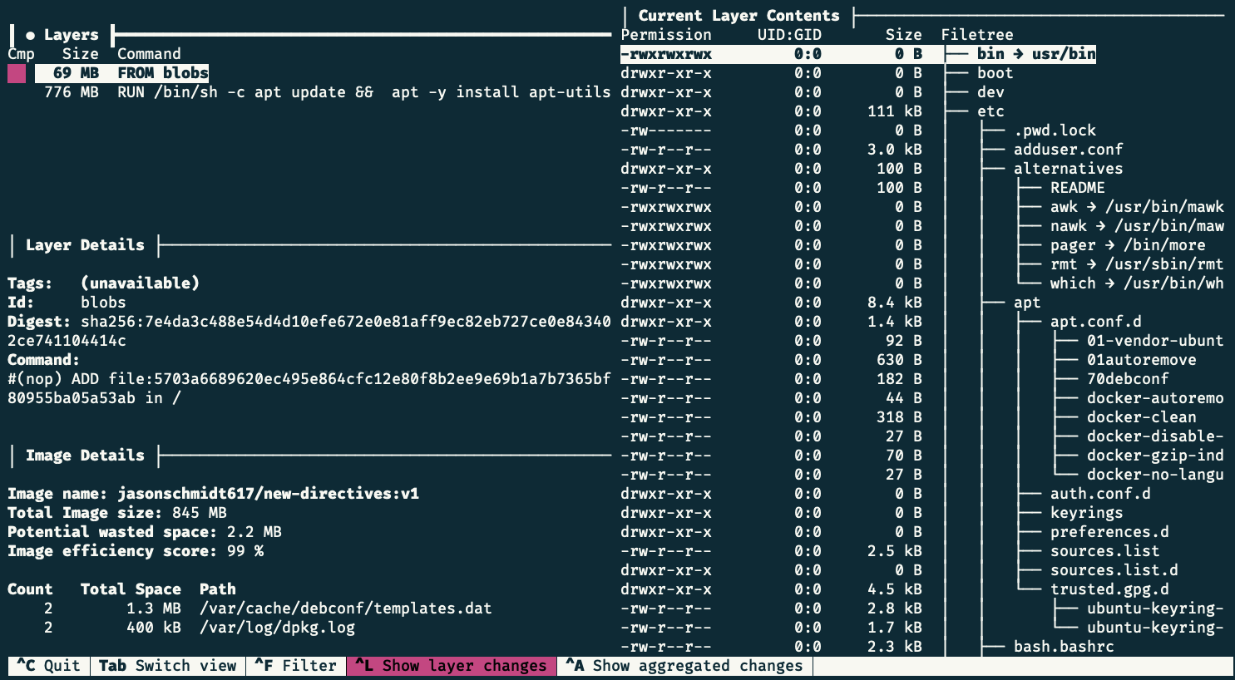
Task: Select docker-clean in the filetree
Action: click(x=1141, y=417)
